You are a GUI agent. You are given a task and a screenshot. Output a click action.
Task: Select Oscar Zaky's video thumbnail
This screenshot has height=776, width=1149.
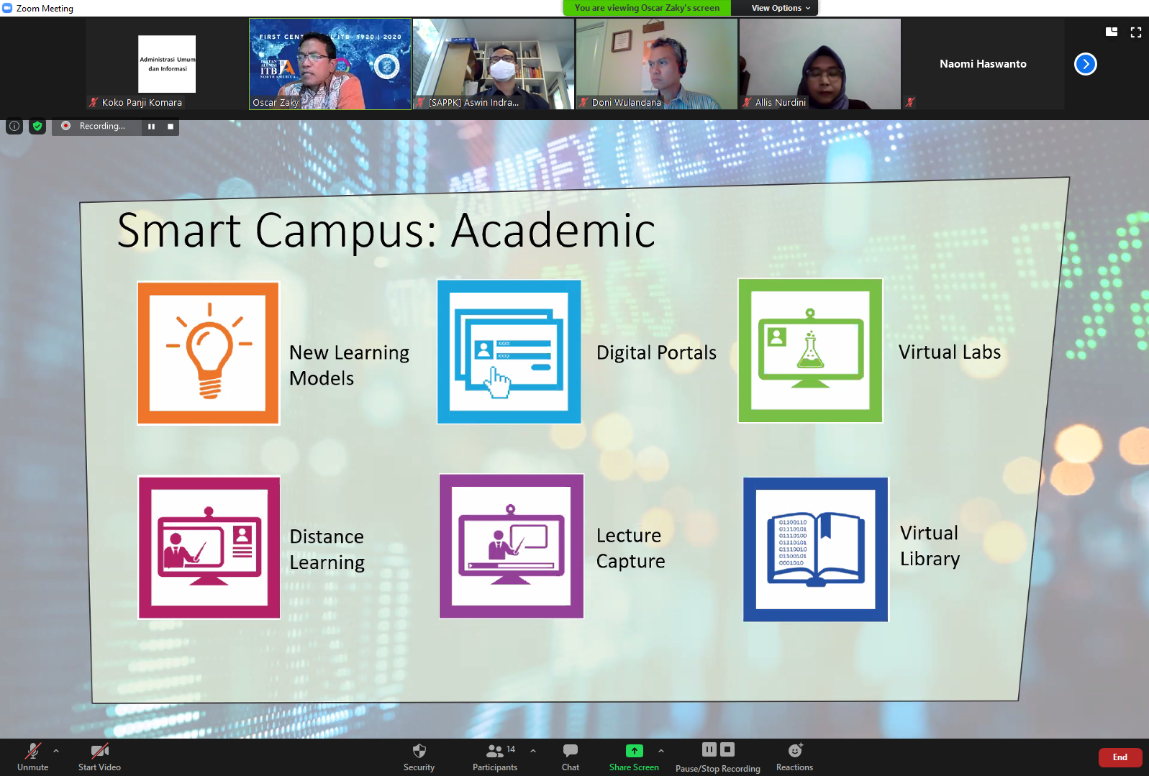coord(330,64)
